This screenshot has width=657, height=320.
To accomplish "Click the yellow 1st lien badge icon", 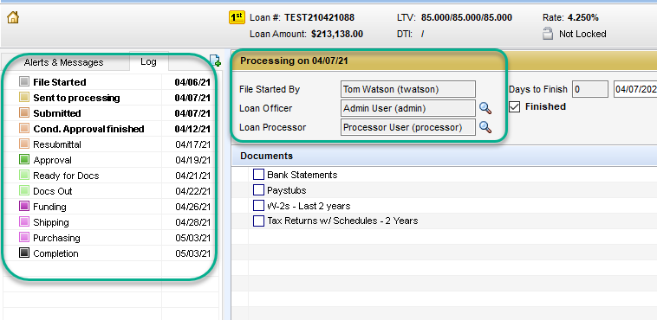I will [x=237, y=17].
